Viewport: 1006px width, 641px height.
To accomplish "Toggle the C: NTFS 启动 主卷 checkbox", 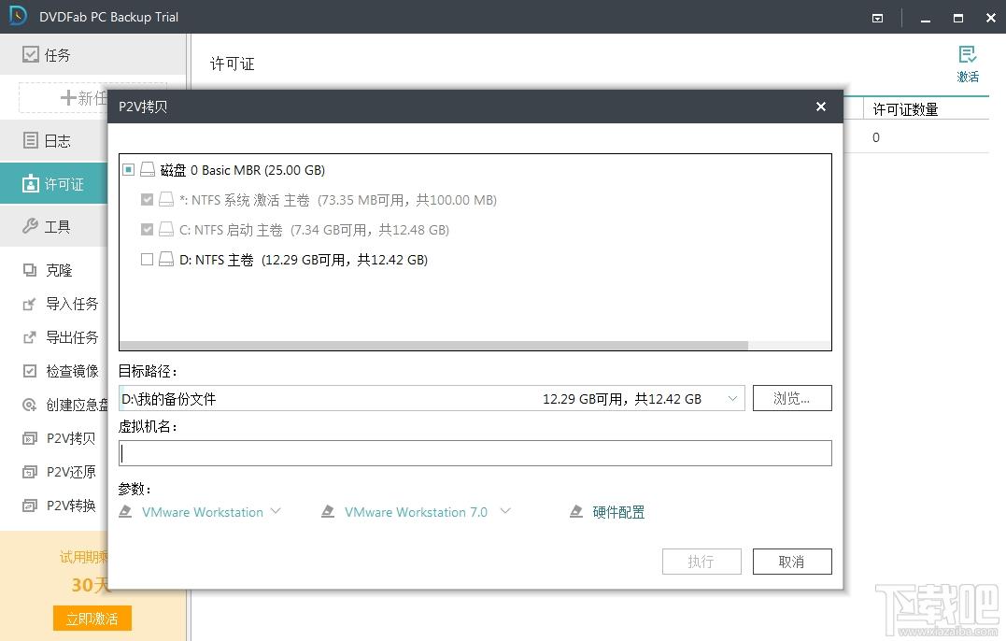I will (147, 229).
